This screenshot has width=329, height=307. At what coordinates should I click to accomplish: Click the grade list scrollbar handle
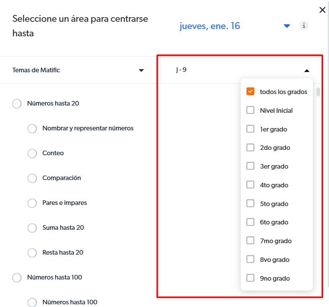[x=318, y=92]
